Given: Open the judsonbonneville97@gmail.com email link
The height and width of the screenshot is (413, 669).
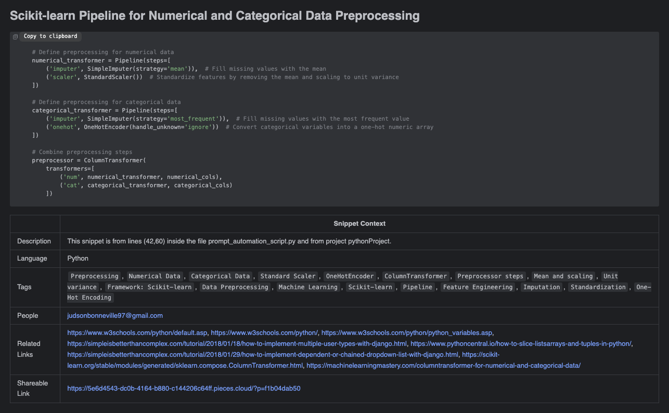Looking at the screenshot, I should 115,315.
